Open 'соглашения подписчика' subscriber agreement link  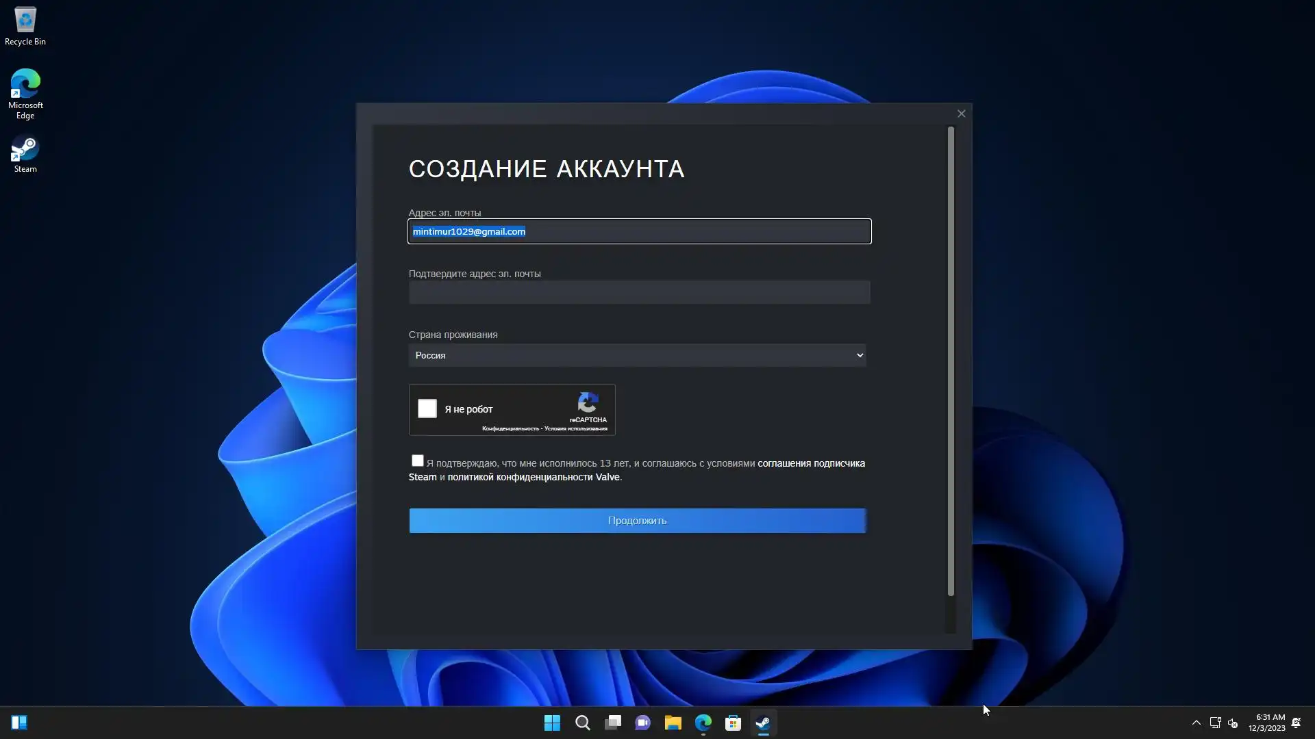(x=811, y=463)
